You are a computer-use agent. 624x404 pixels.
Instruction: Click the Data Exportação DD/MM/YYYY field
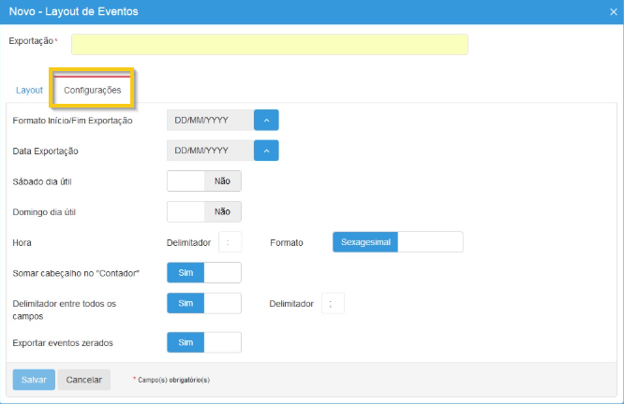point(209,151)
